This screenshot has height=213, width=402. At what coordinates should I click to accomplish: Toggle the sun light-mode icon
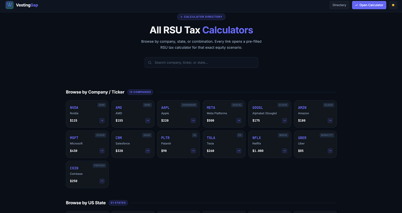tap(393, 5)
